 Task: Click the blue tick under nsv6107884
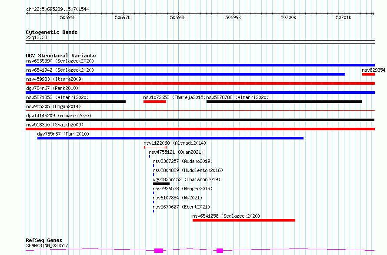tap(153, 202)
